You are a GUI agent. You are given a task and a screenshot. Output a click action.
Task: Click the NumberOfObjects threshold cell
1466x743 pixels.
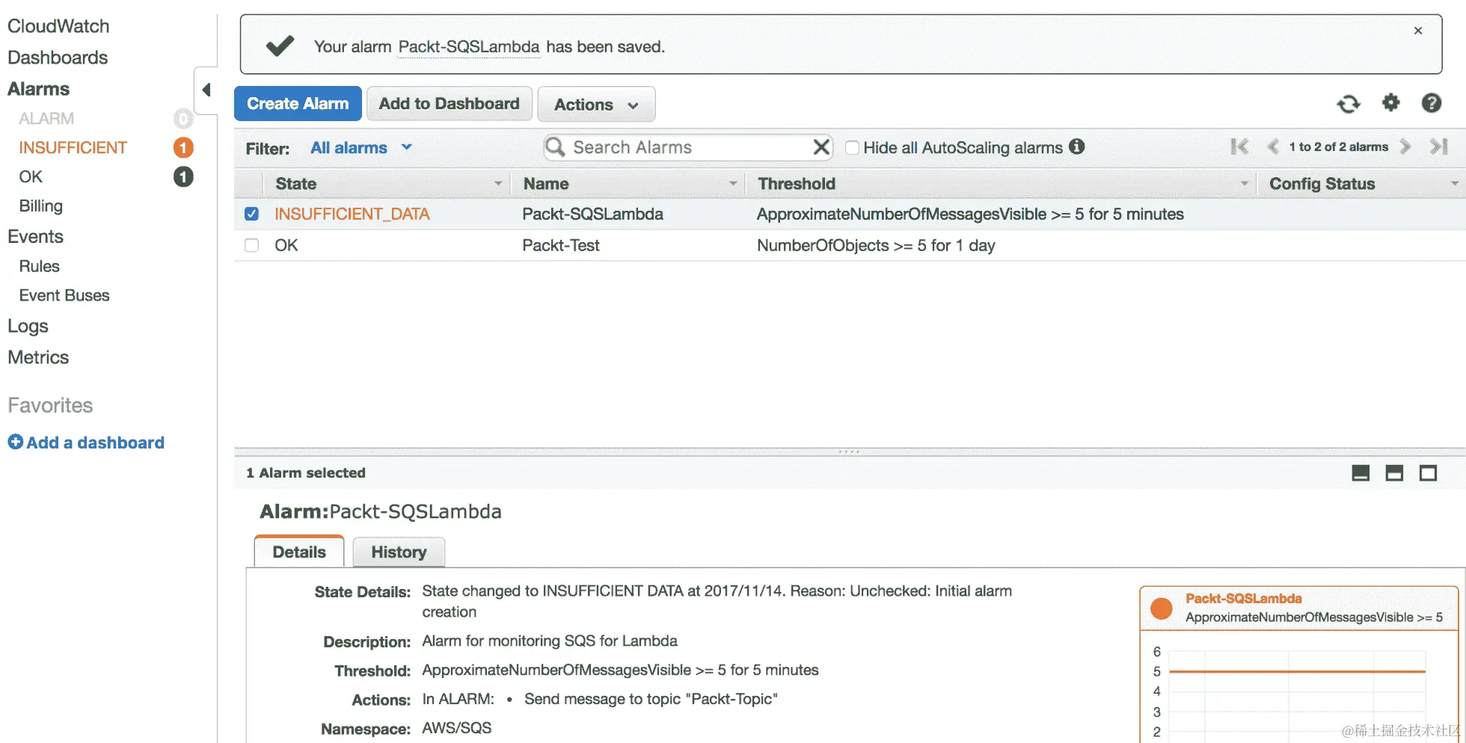876,245
